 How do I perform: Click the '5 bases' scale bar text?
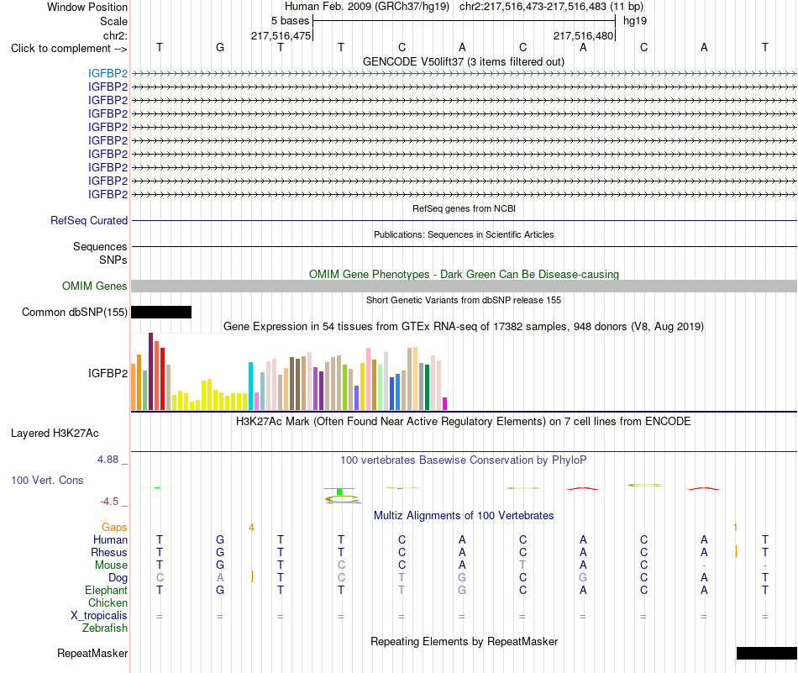pyautogui.click(x=290, y=21)
